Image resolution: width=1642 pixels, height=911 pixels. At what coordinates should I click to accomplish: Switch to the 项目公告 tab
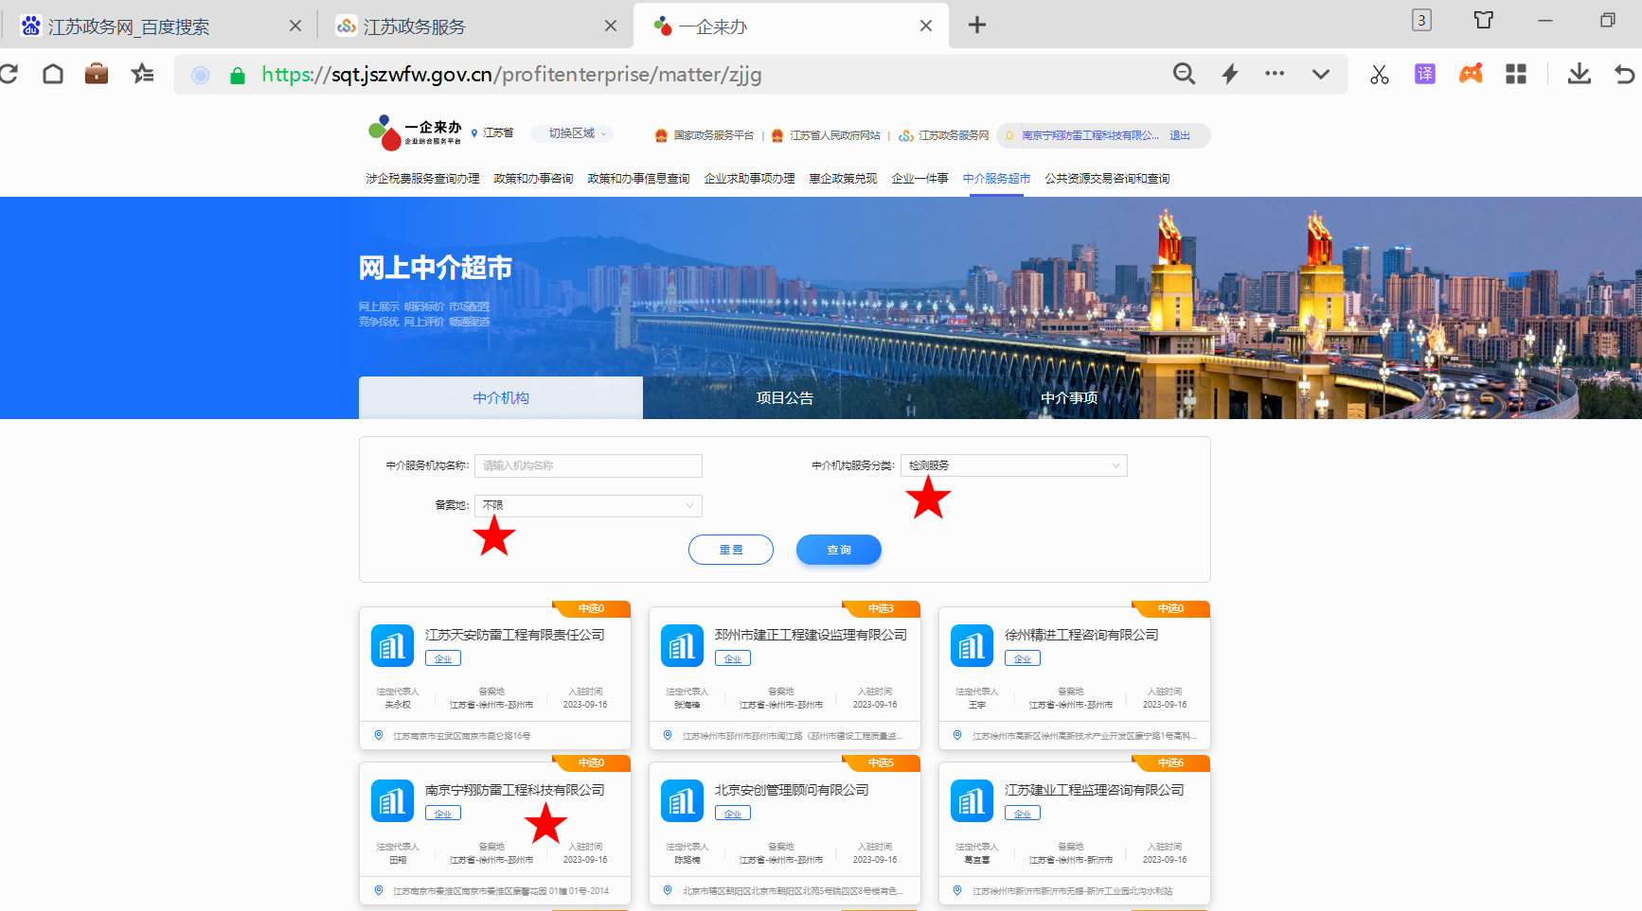click(x=784, y=398)
